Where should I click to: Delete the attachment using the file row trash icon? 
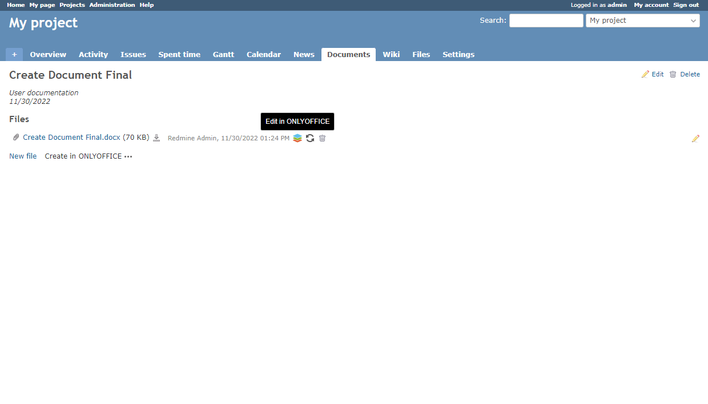322,138
